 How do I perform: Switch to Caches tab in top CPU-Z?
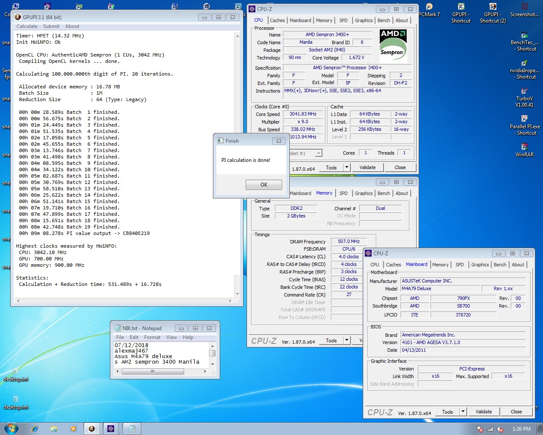tap(277, 20)
